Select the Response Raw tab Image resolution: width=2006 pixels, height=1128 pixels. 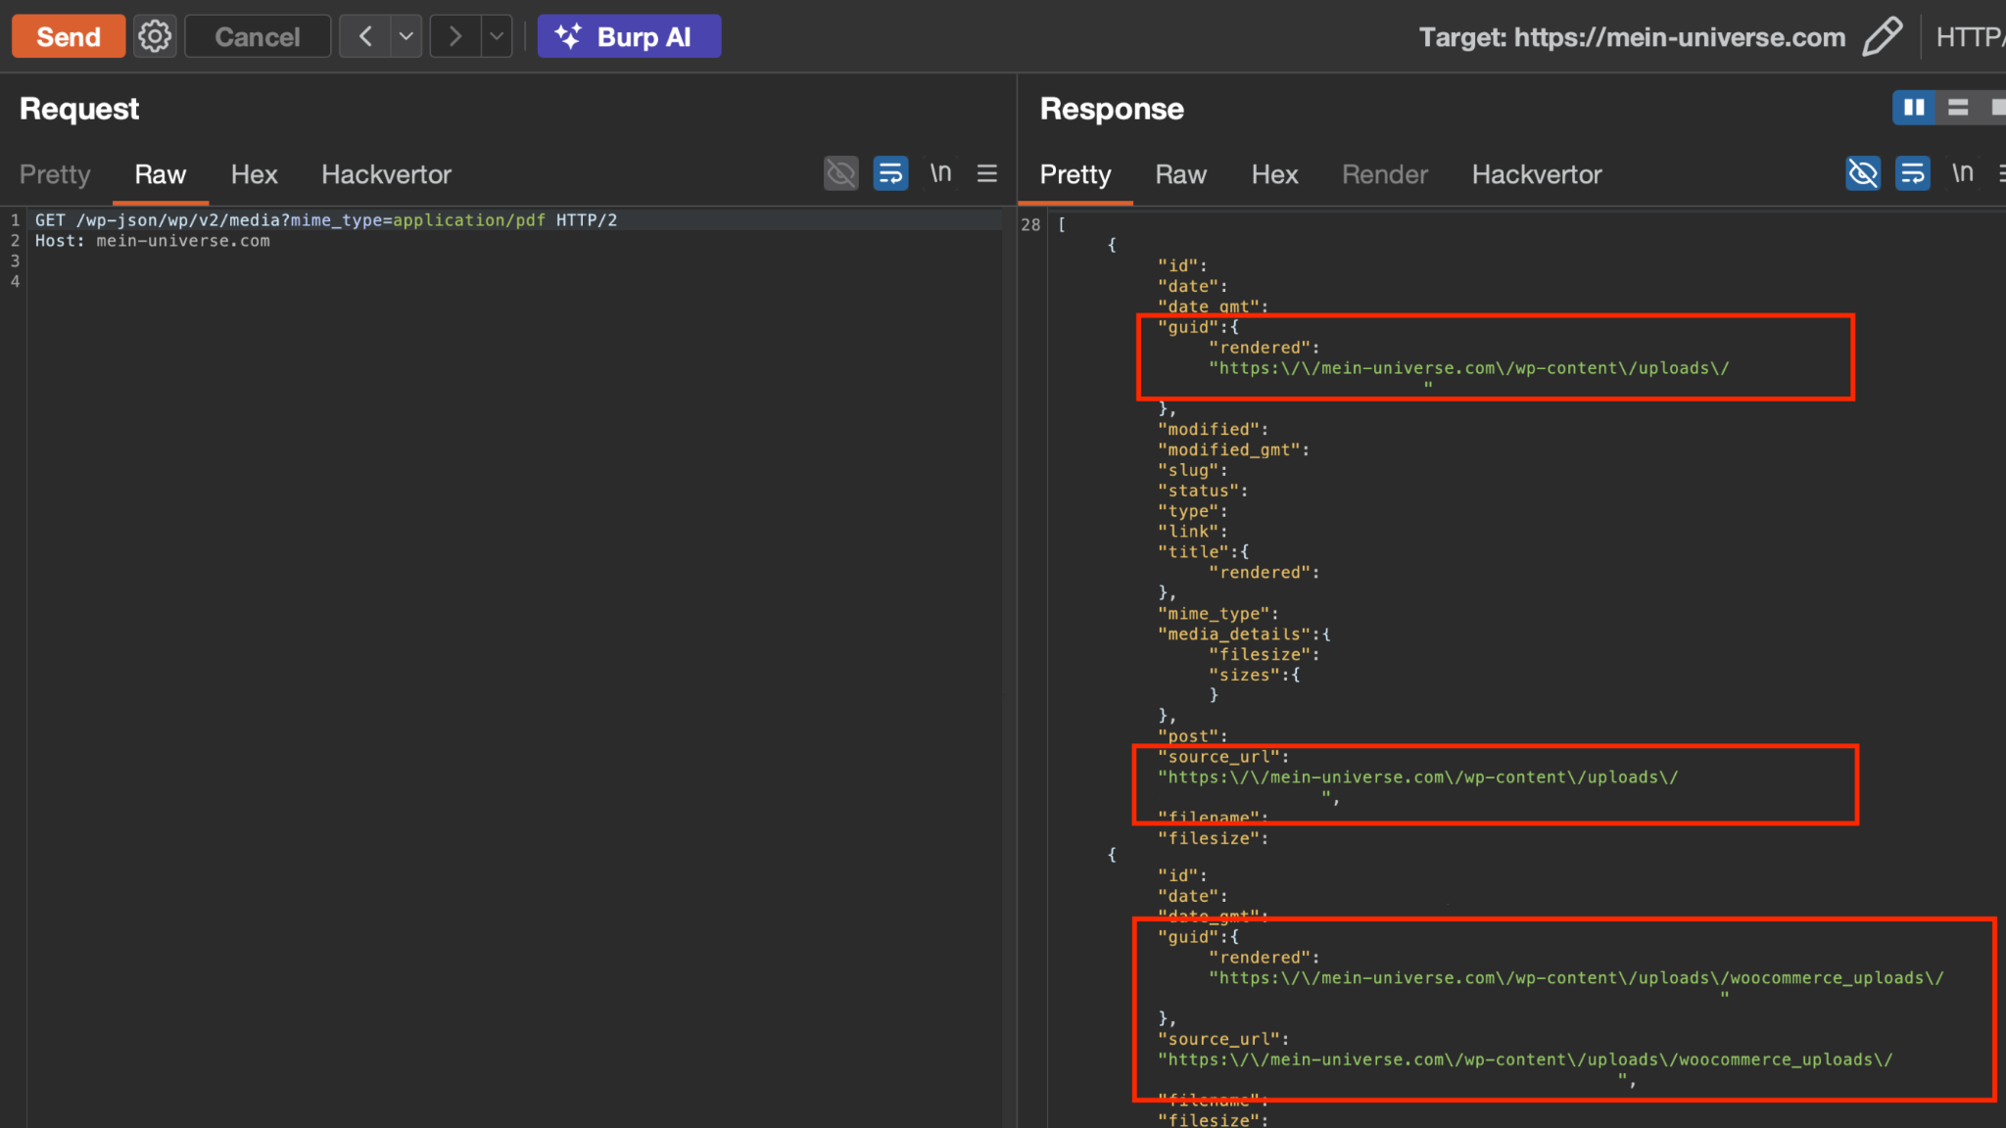pyautogui.click(x=1181, y=174)
